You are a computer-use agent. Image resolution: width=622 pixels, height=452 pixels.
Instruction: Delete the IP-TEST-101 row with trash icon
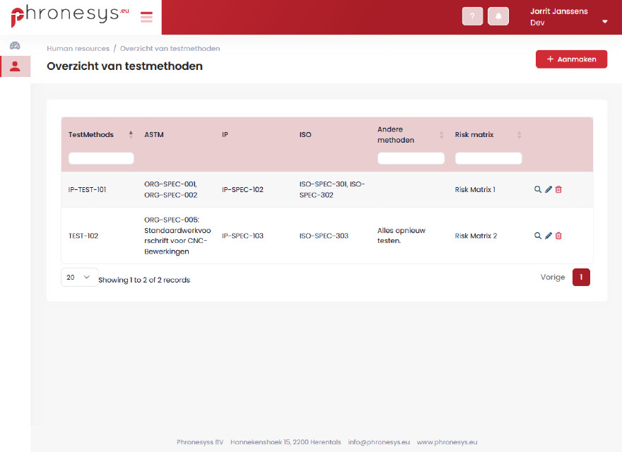558,189
